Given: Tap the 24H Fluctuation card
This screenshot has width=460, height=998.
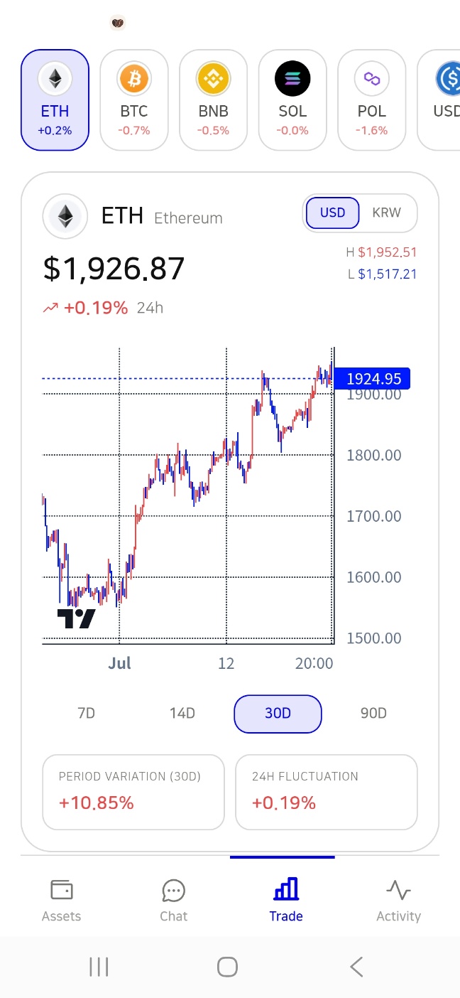Looking at the screenshot, I should pyautogui.click(x=327, y=792).
